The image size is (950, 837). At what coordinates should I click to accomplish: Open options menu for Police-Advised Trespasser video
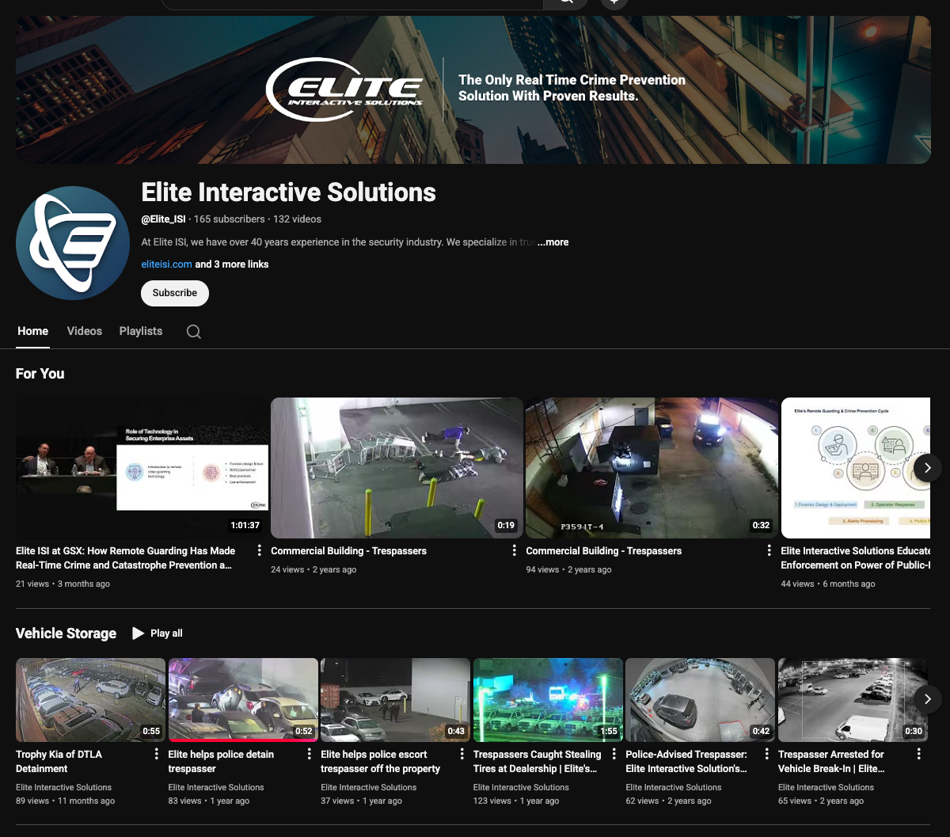pos(766,754)
